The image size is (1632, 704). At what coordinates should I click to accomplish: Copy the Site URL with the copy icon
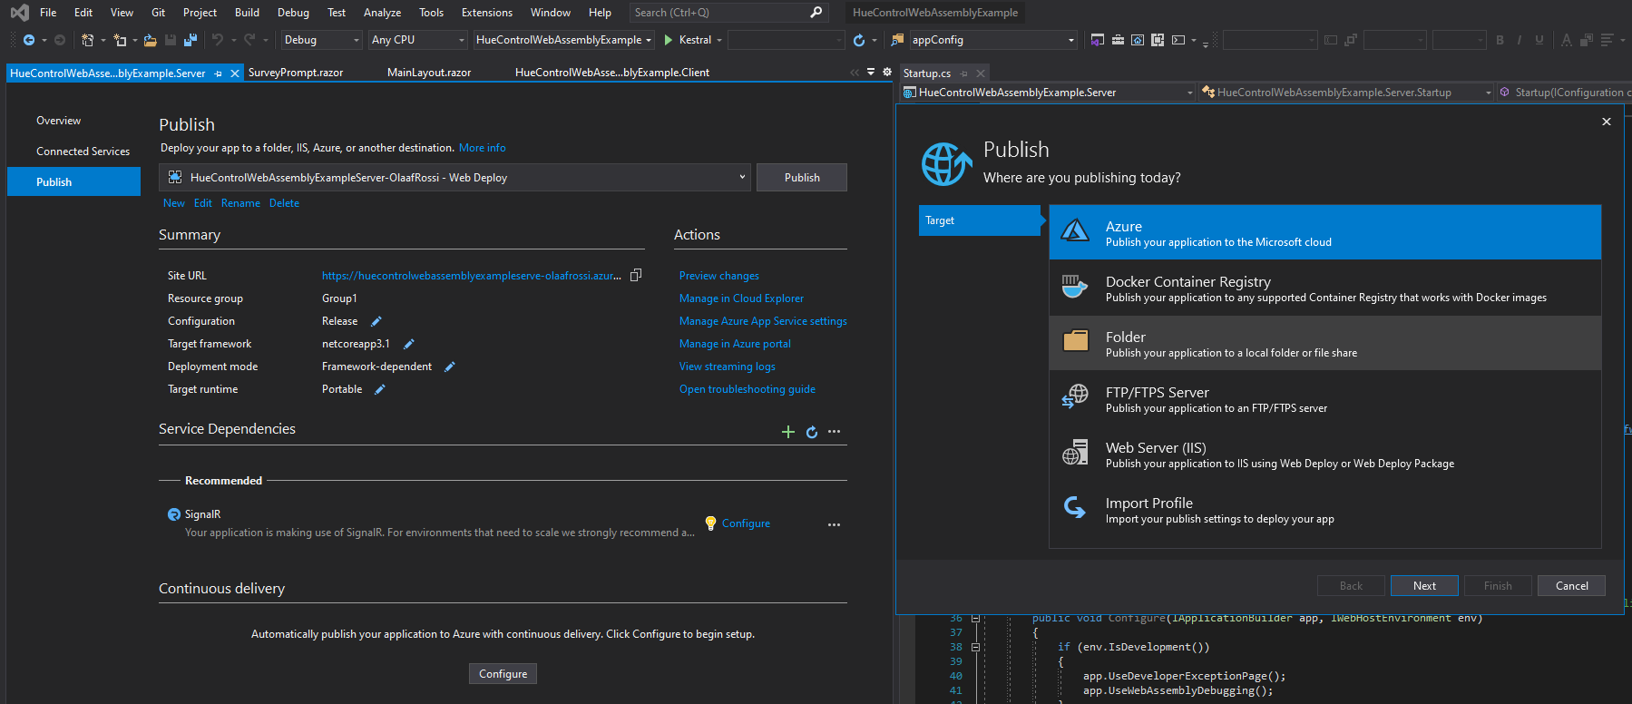click(x=636, y=275)
